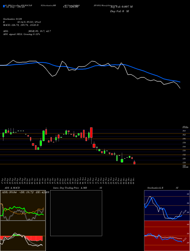Screen dimensions: 190x251
Task: Click the 'Stochastics: 31.08' reading
Action: tap(12, 19)
